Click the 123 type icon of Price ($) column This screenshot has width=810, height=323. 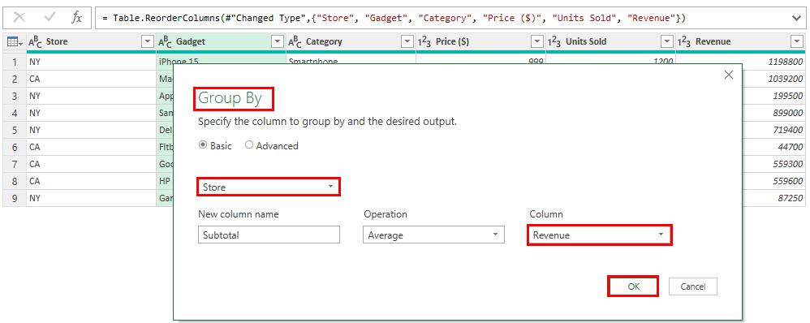[x=424, y=42]
